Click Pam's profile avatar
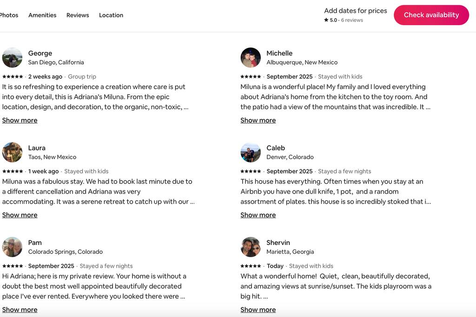Viewport: 476px width, 317px height. (x=12, y=247)
